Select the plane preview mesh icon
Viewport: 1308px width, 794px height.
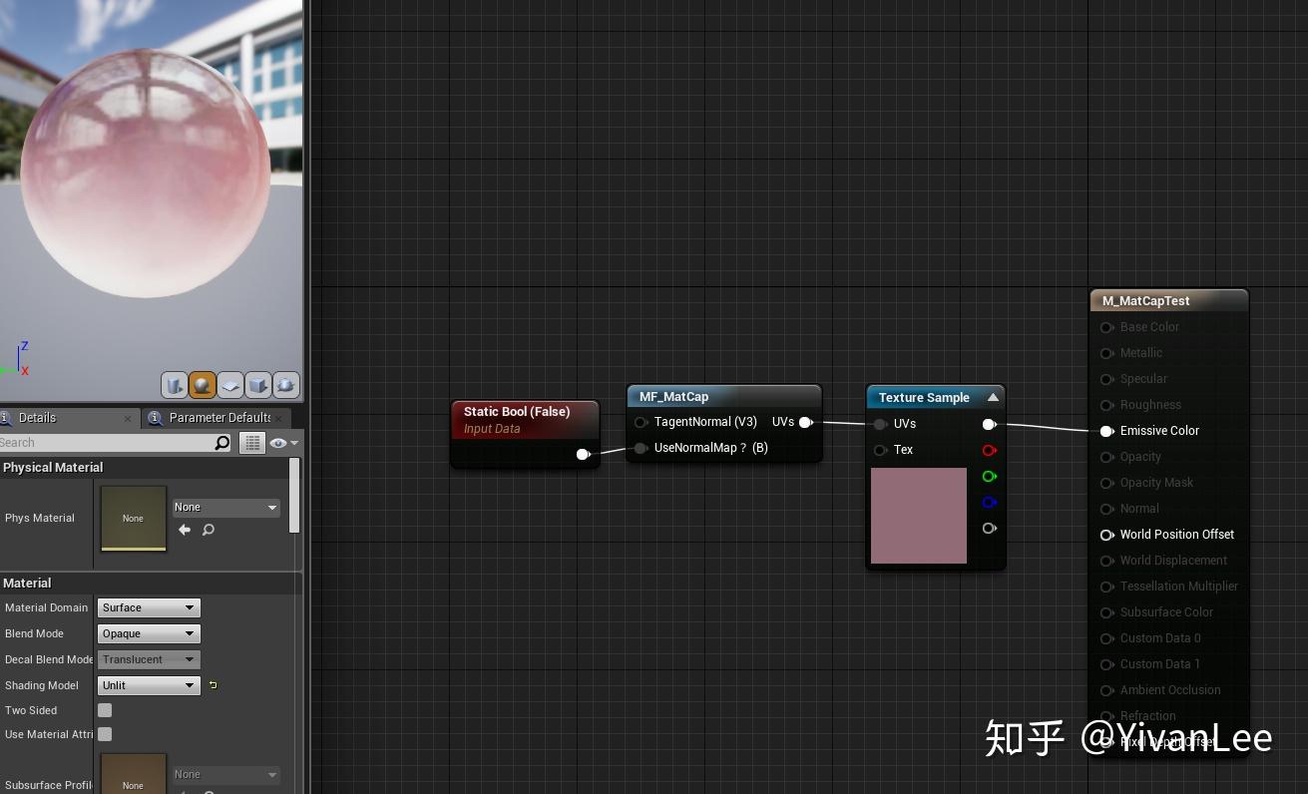(228, 384)
